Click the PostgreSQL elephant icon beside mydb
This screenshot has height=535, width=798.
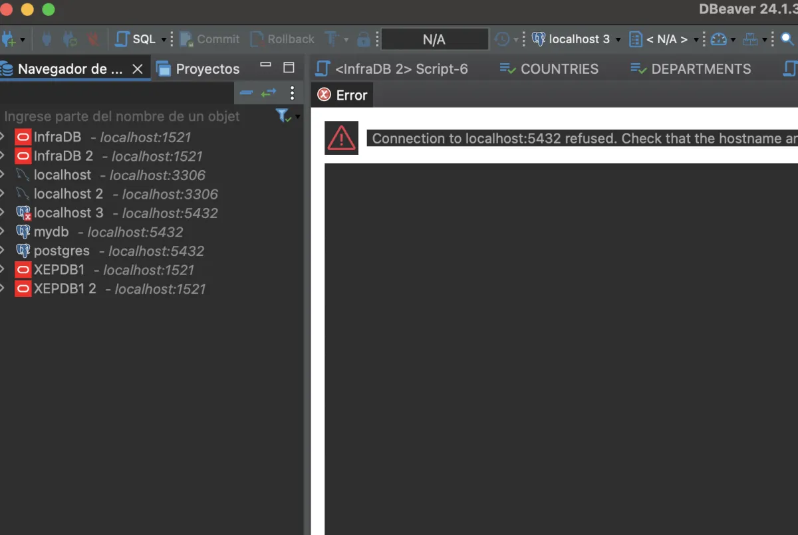[23, 232]
